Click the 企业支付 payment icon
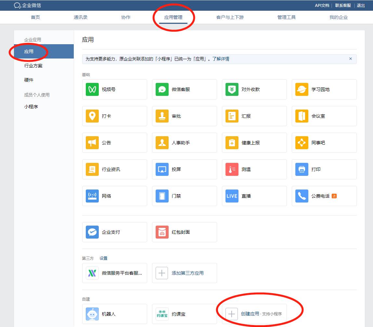 pyautogui.click(x=92, y=232)
